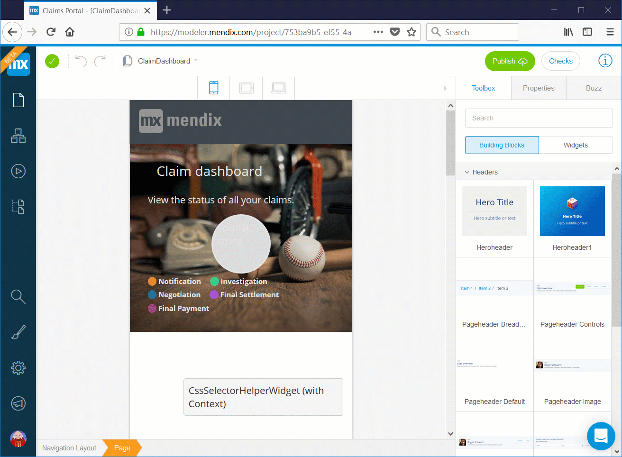Image resolution: width=622 pixels, height=457 pixels.
Task: Click the Publish button
Action: point(510,61)
